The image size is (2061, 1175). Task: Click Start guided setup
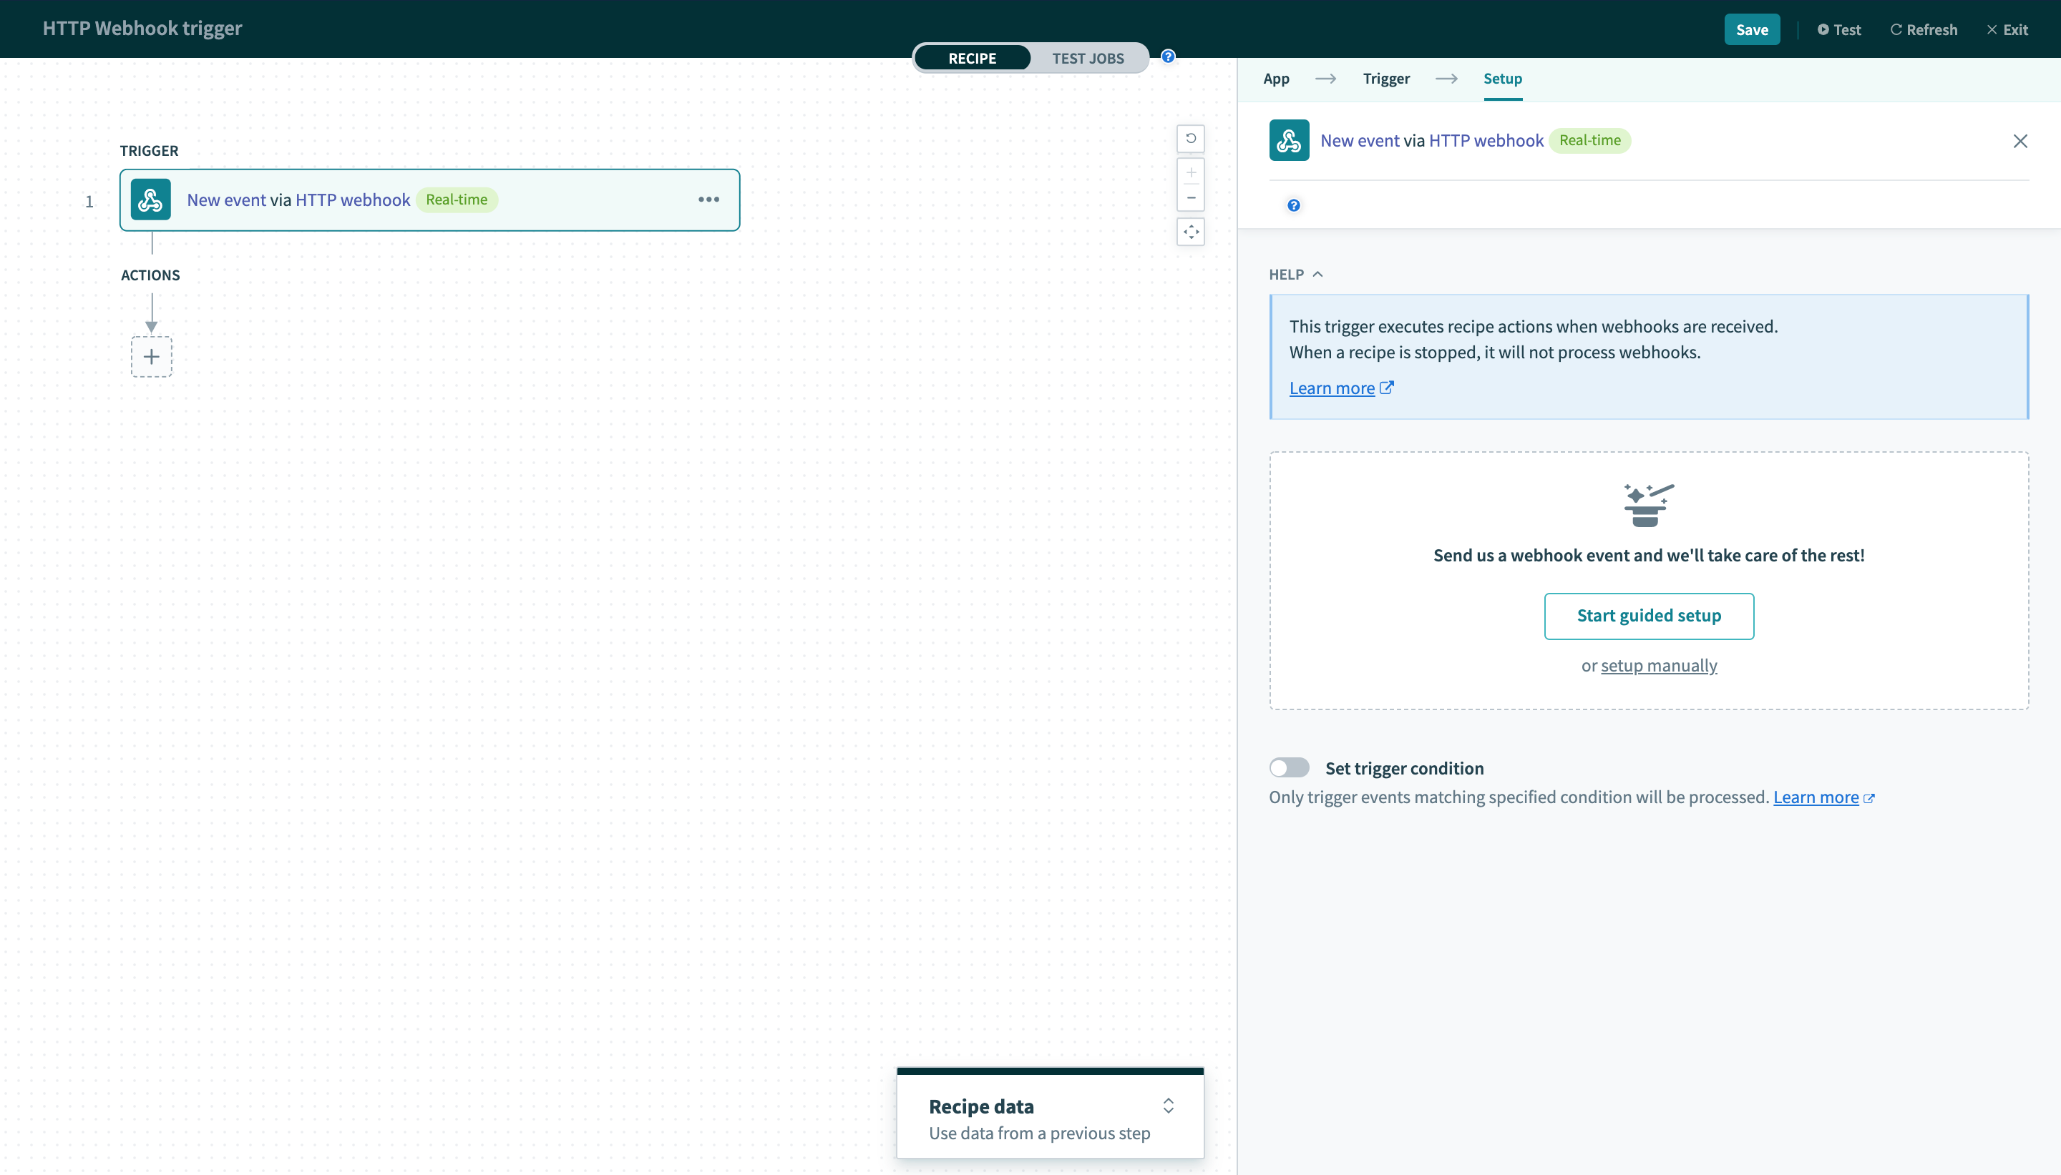(1649, 615)
